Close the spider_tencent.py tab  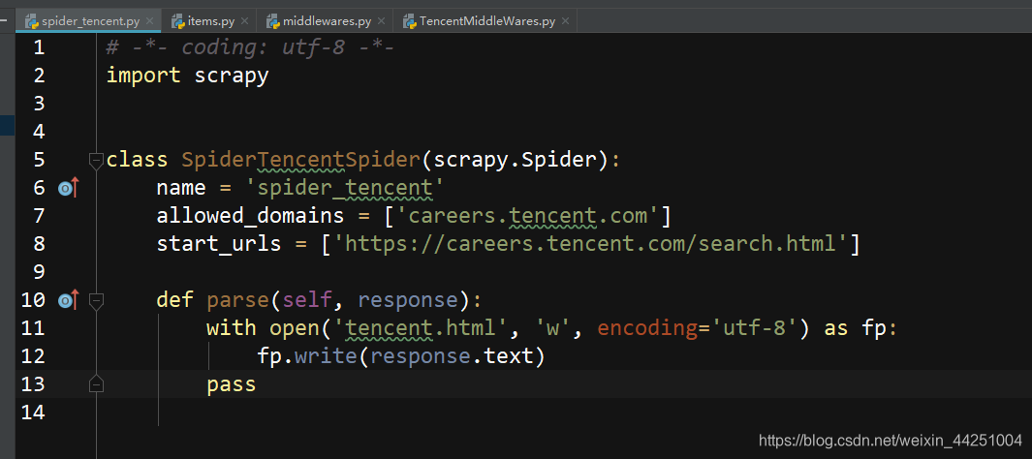coord(149,21)
